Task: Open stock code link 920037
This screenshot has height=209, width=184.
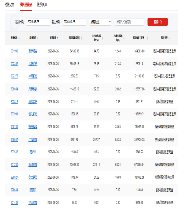Action: (x=14, y=140)
